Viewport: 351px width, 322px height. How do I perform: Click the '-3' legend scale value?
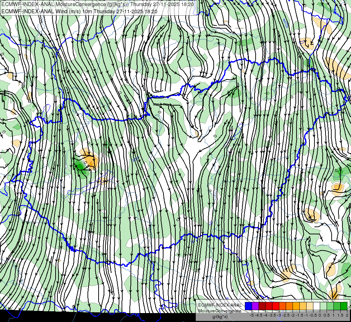(279, 315)
